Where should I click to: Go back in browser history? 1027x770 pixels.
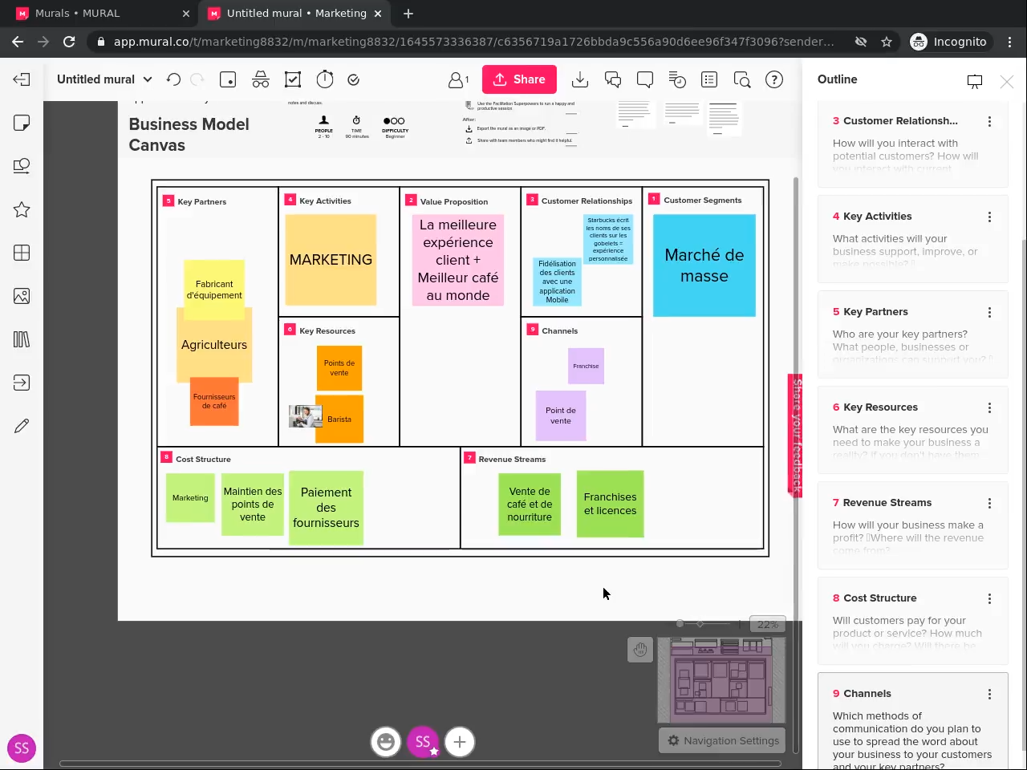pos(18,42)
